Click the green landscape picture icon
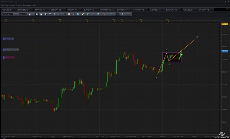This screenshot has height=139, width=230. click(88, 14)
